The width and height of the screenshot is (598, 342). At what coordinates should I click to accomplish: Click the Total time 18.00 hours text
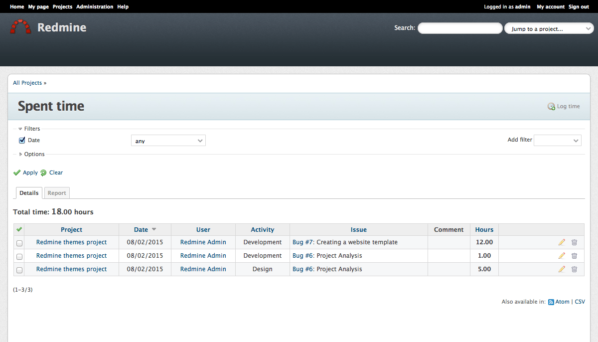(53, 212)
